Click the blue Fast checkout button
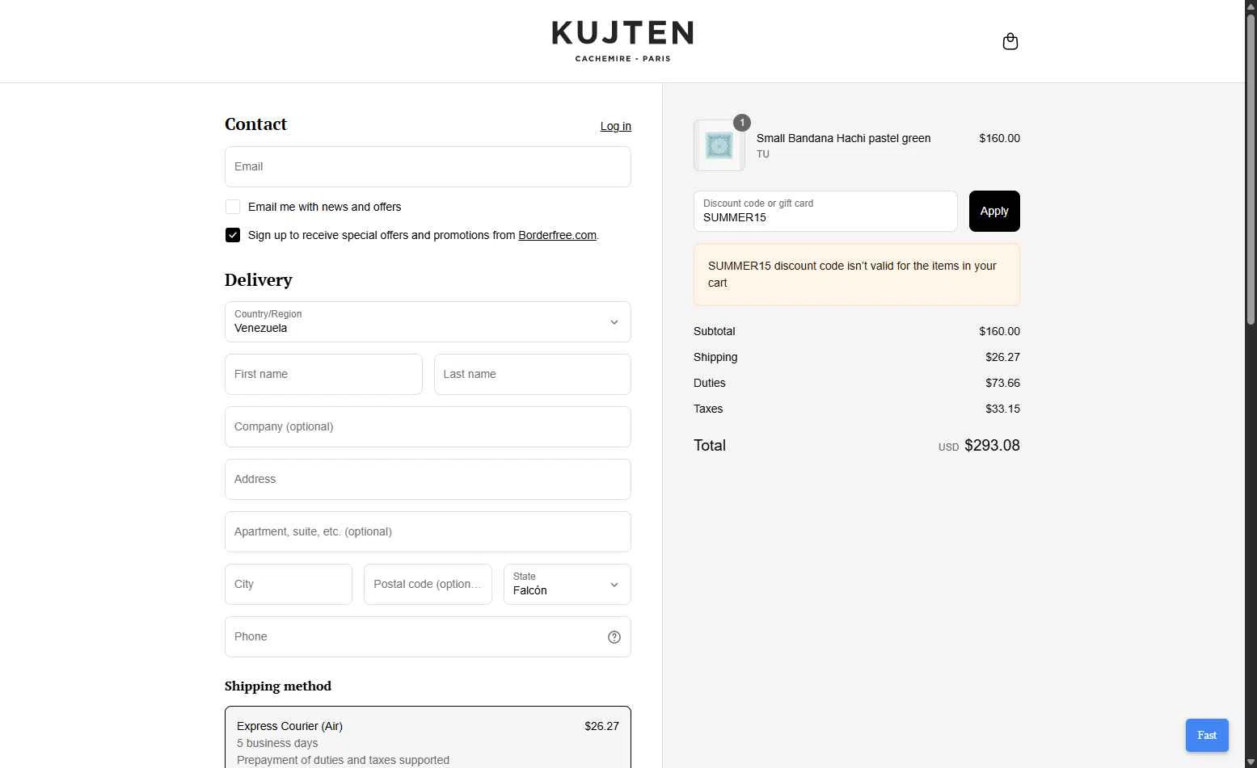Image resolution: width=1257 pixels, height=768 pixels. 1207,735
